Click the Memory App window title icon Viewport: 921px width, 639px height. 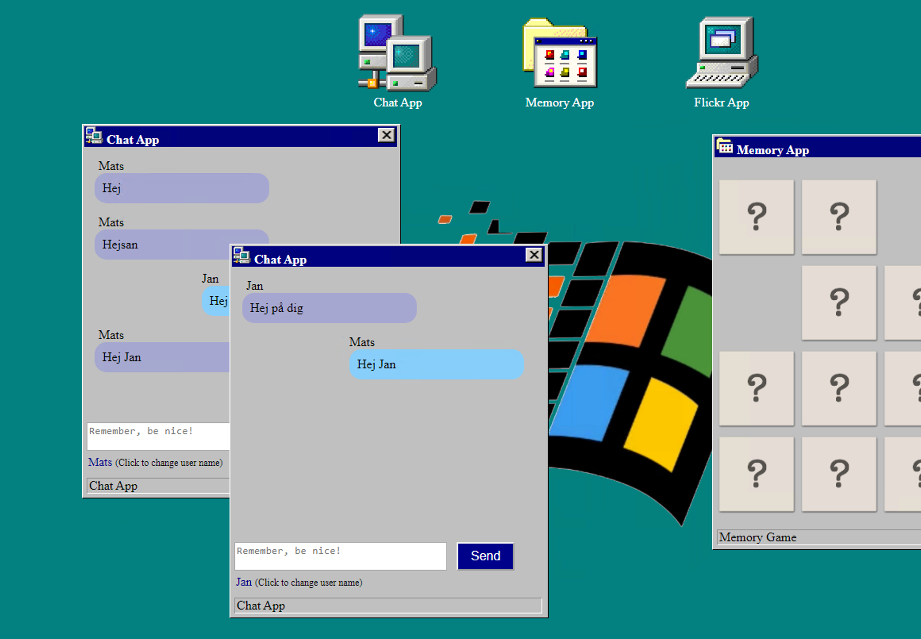pyautogui.click(x=724, y=146)
